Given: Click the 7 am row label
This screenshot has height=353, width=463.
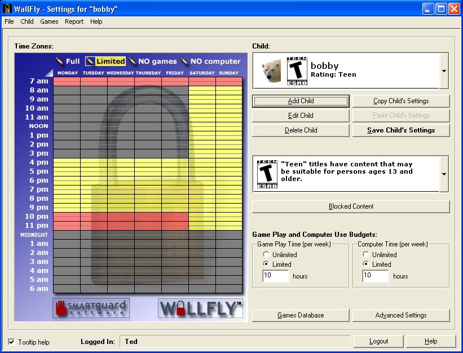Looking at the screenshot, I should pos(39,81).
